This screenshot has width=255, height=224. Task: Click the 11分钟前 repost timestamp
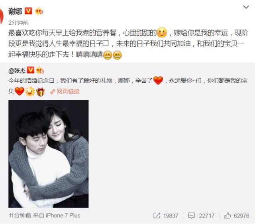(x=20, y=216)
